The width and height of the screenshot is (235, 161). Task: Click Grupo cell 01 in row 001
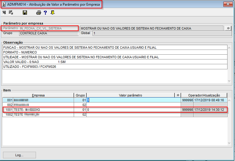[80, 100]
